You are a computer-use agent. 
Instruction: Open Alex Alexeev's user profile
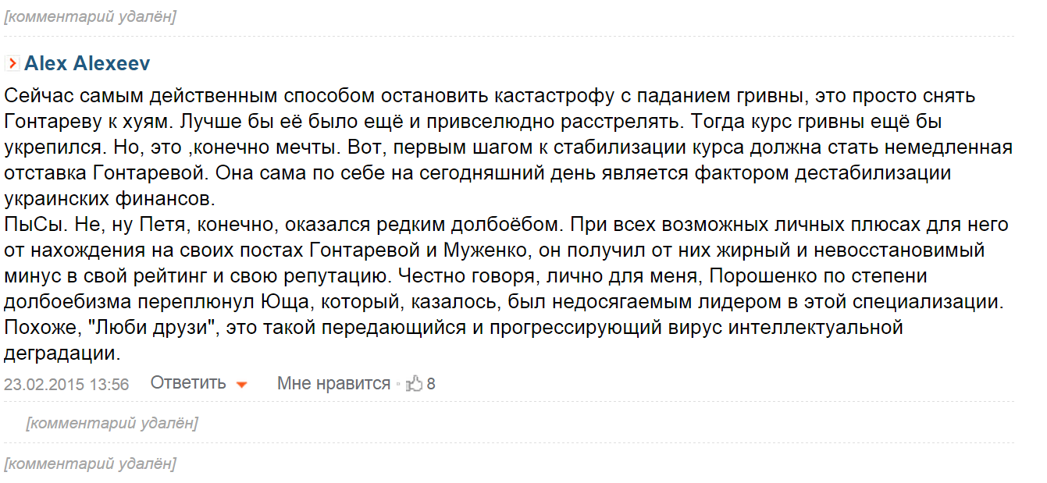(x=87, y=64)
